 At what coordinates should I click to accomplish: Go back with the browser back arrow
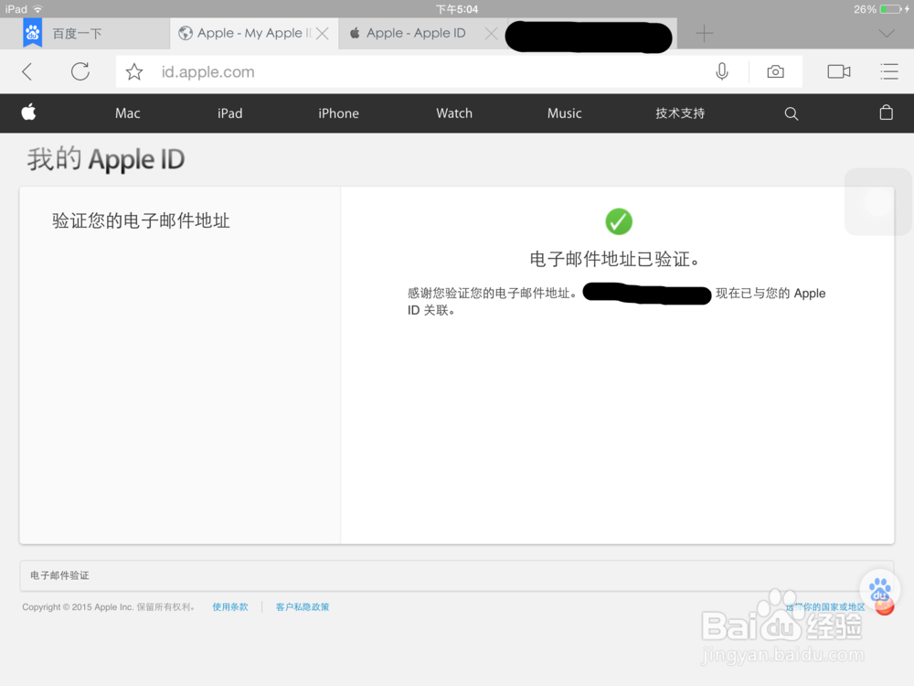coord(27,71)
